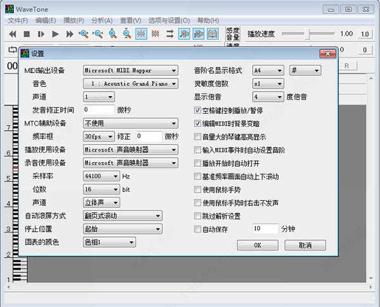The width and height of the screenshot is (380, 307).
Task: Open MTC辅助设备 dropdown 不使用
Action: (x=130, y=123)
